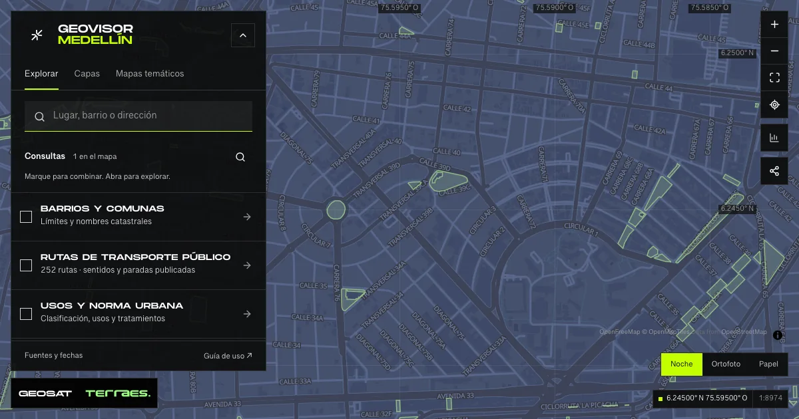Viewport: 799px width, 419px height.
Task: Open Barrios y Comunas arrow
Action: (x=247, y=217)
